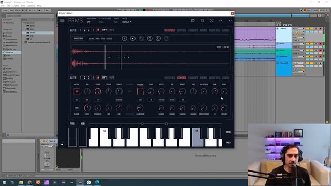Image resolution: width=331 pixels, height=186 pixels.
Task: Open selector box below the Window shape
Action: click(x=140, y=100)
